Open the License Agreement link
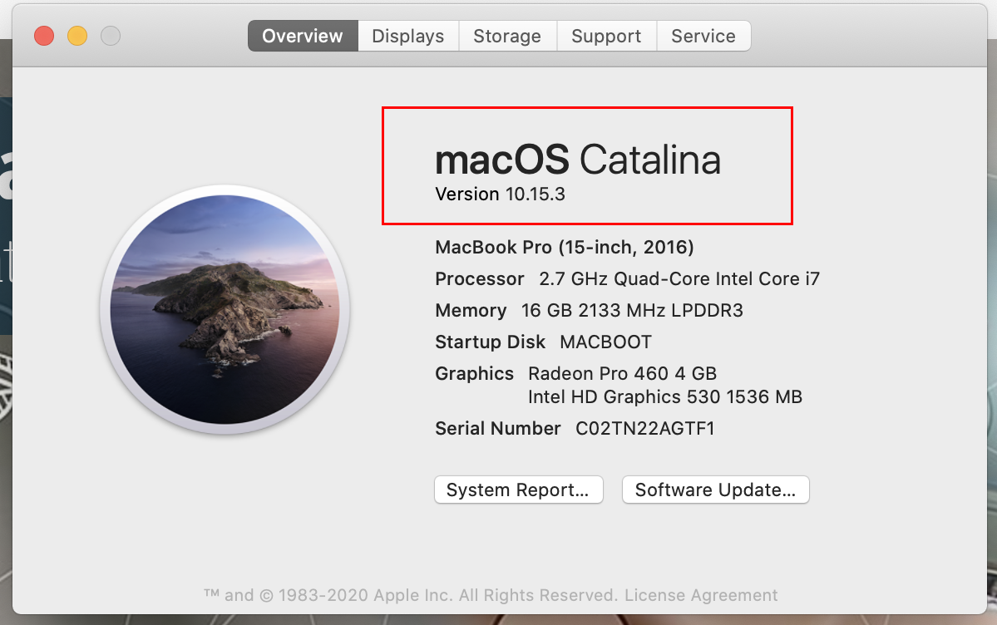 (701, 595)
